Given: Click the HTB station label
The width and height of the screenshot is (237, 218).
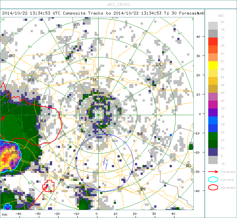Looking at the screenshot, I should click(x=31, y=80).
